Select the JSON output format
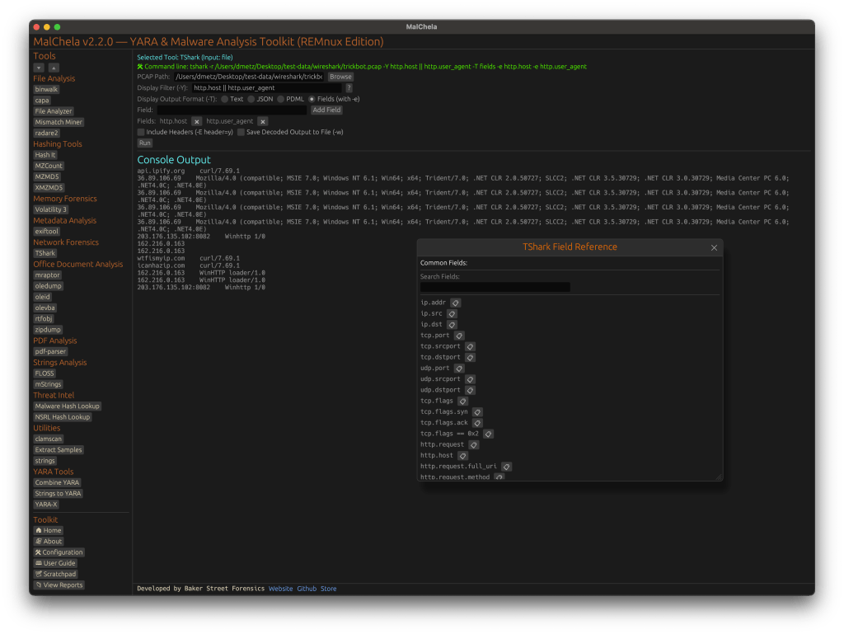The width and height of the screenshot is (844, 634). 251,99
